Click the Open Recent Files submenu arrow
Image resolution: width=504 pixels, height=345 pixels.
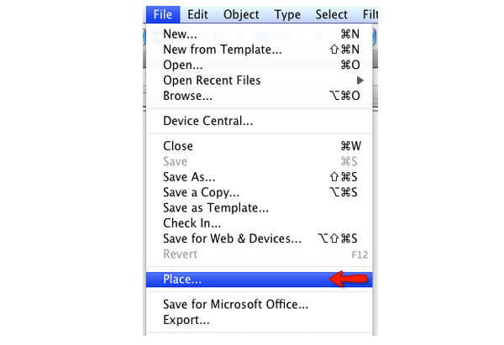tap(360, 81)
